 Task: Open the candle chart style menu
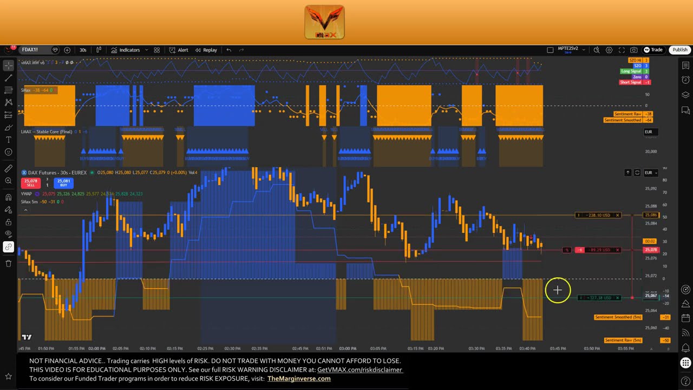tap(99, 50)
